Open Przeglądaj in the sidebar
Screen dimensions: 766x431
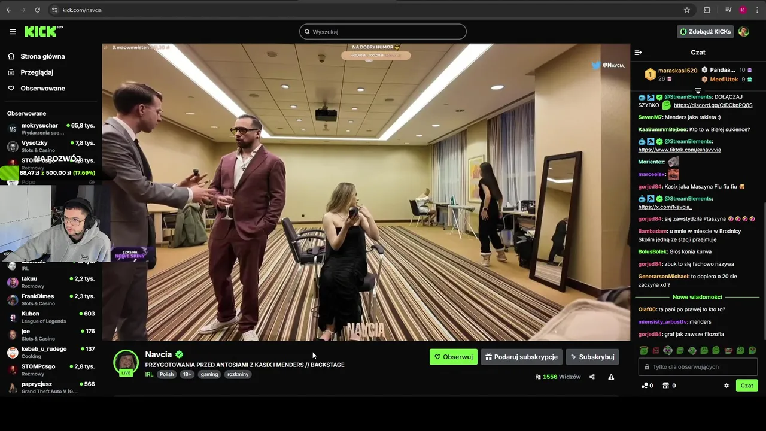coord(31,72)
